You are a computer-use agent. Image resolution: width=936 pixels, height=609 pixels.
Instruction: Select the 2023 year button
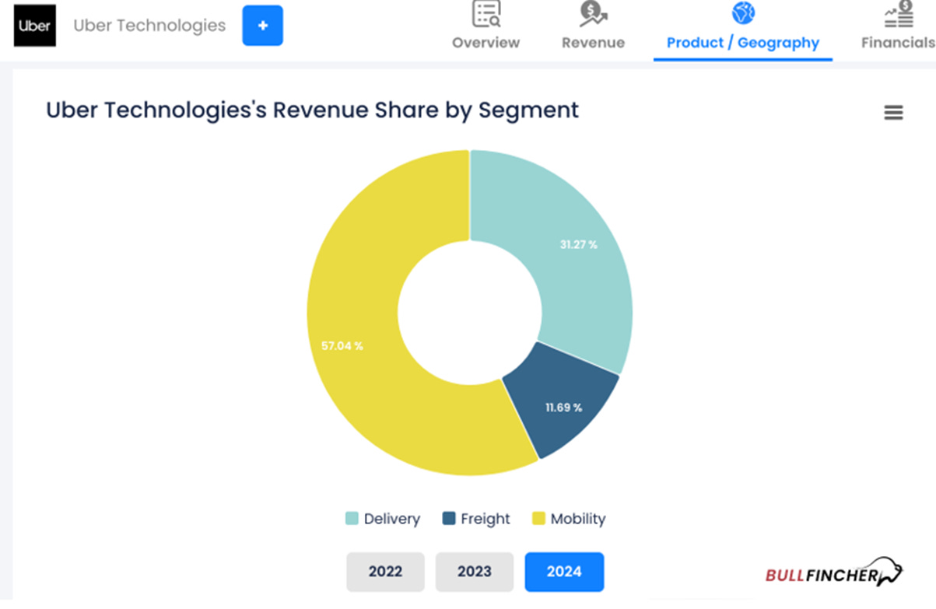coord(475,572)
